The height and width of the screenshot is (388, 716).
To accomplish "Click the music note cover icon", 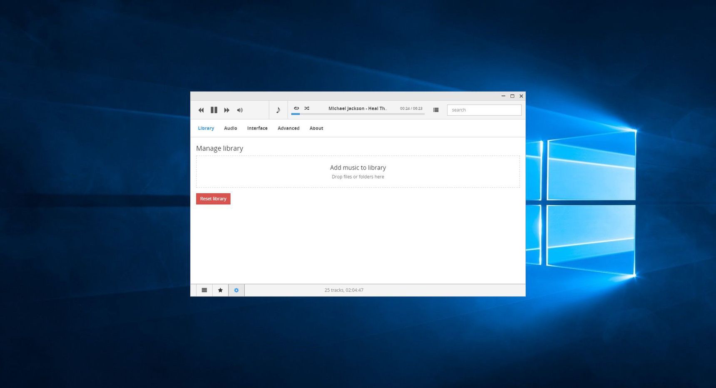I will point(278,110).
